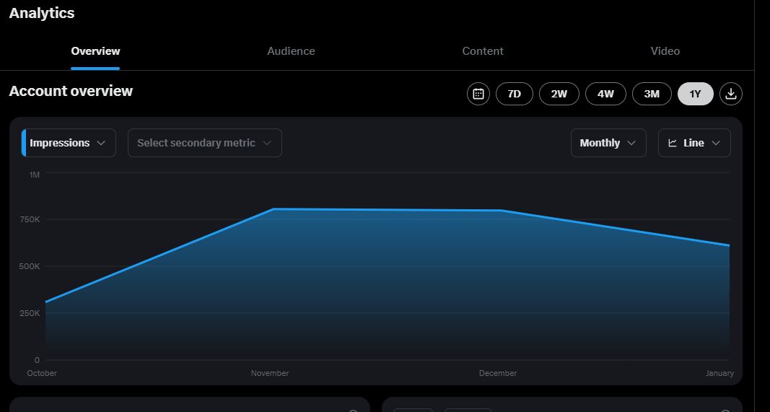Click the 250K y-axis label
This screenshot has width=770, height=412.
[30, 313]
